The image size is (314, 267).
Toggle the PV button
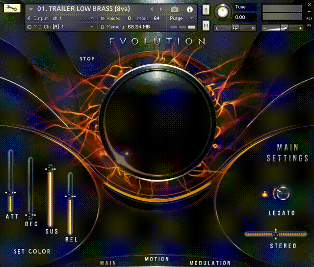pos(309,26)
